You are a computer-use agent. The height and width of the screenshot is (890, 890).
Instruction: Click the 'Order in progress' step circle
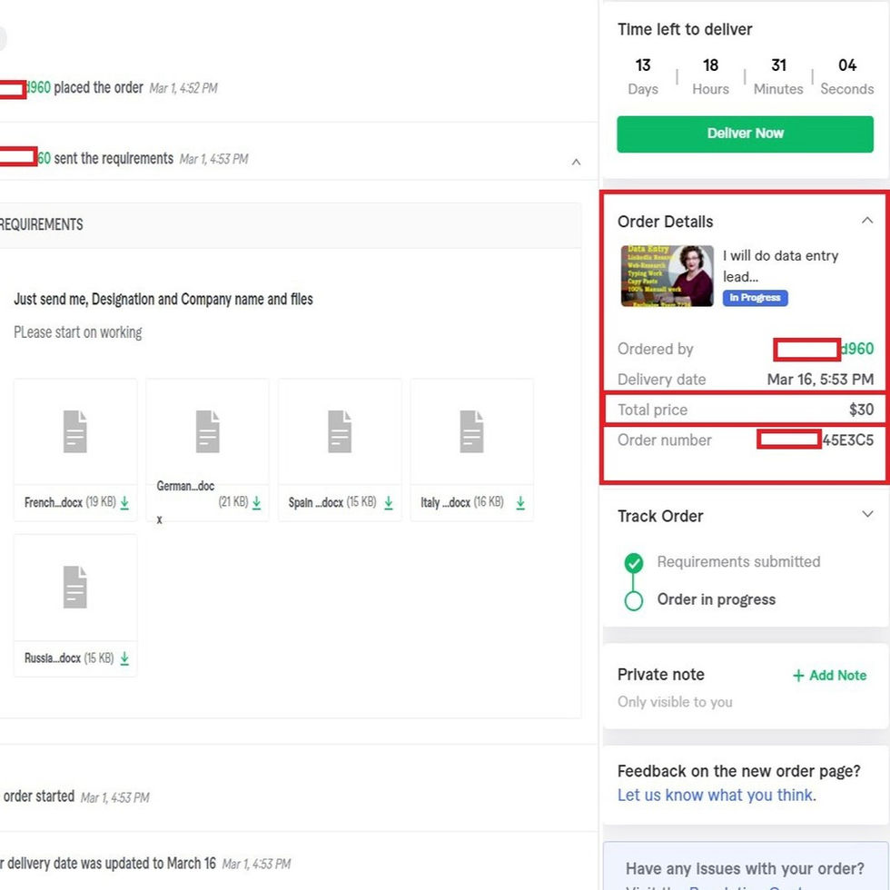(x=634, y=600)
